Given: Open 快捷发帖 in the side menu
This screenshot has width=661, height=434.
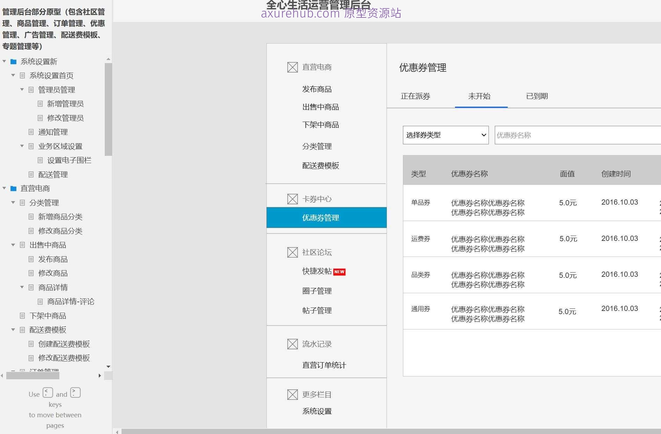Looking at the screenshot, I should [317, 271].
